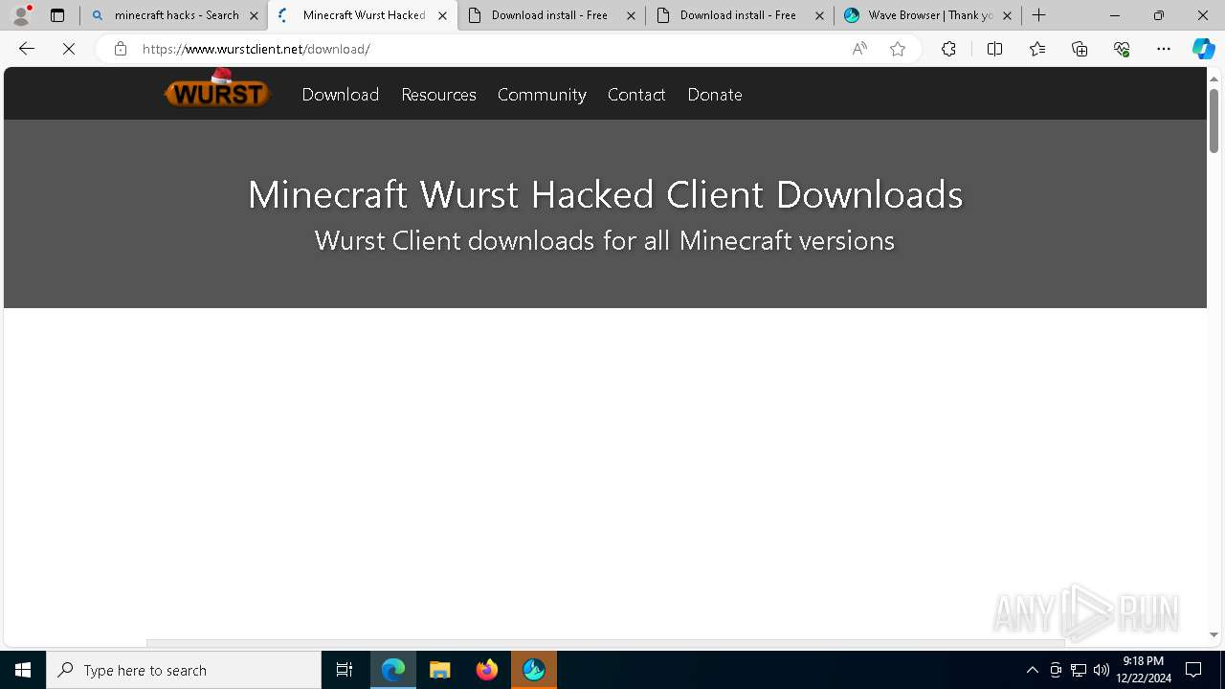Open a new browser tab

(1039, 15)
